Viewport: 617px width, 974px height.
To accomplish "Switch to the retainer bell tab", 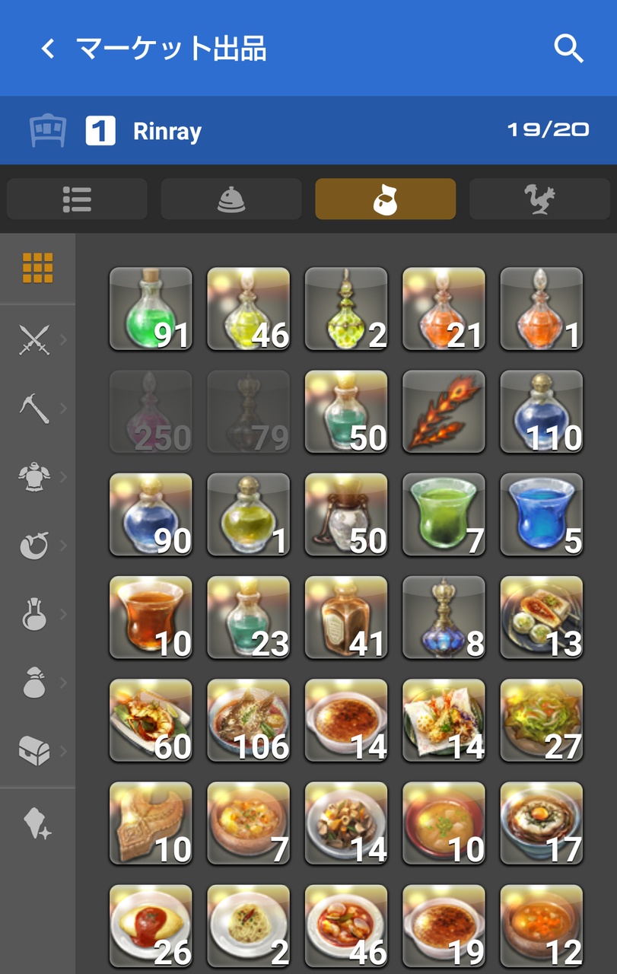I will click(231, 199).
